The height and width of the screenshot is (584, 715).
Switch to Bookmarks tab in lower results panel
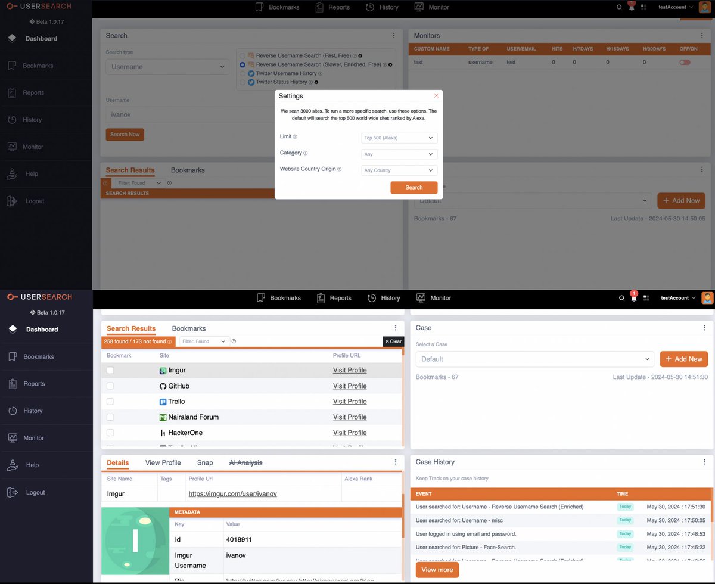coord(189,328)
